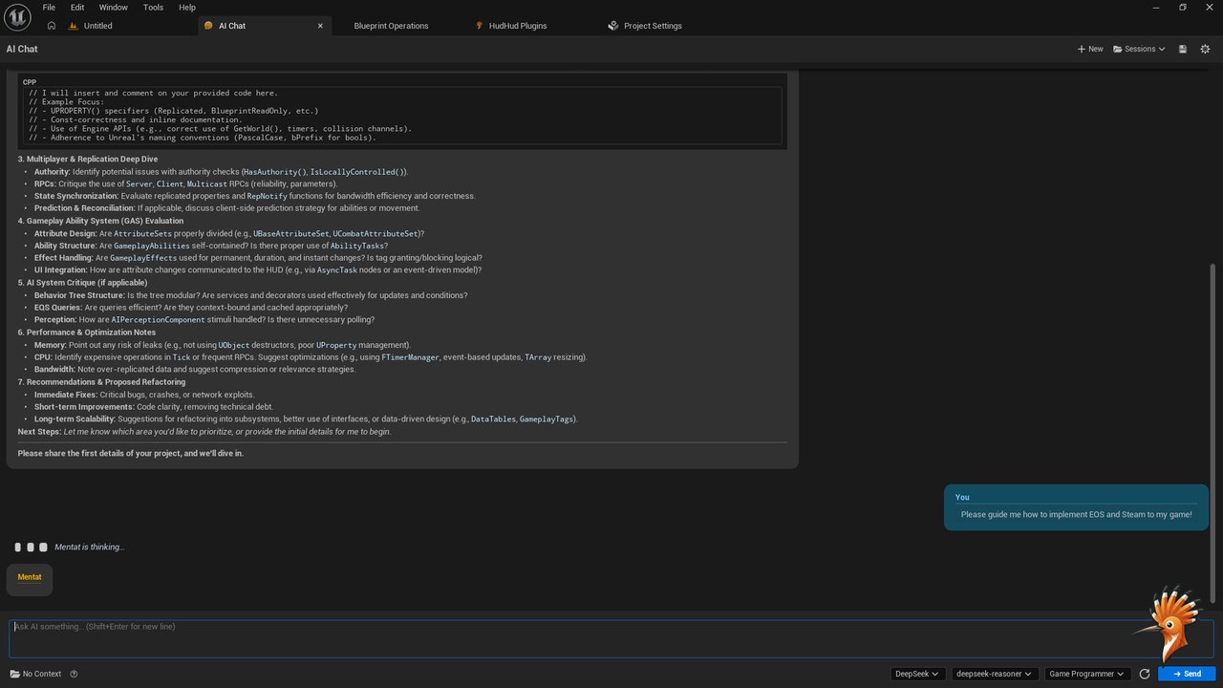Close the AI Chat tab
This screenshot has height=688, width=1223.
[x=320, y=26]
